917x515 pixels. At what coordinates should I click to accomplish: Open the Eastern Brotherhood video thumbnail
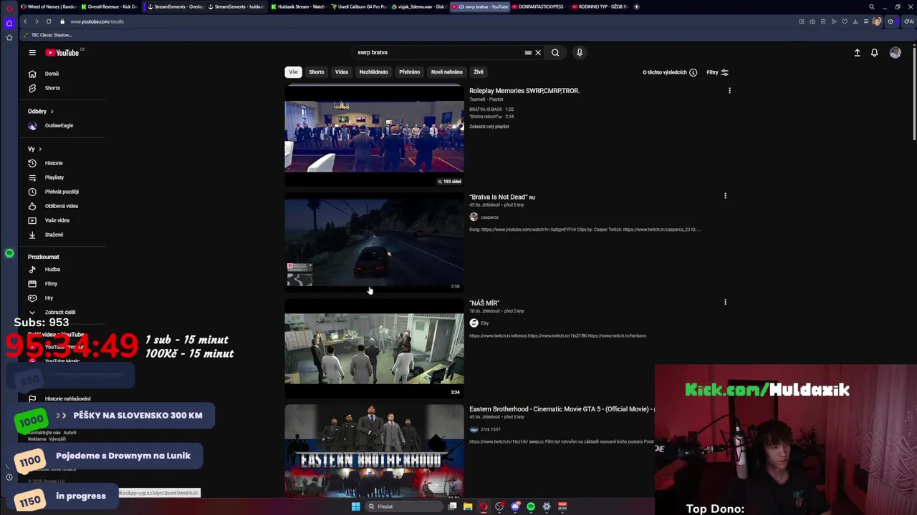[x=374, y=451]
